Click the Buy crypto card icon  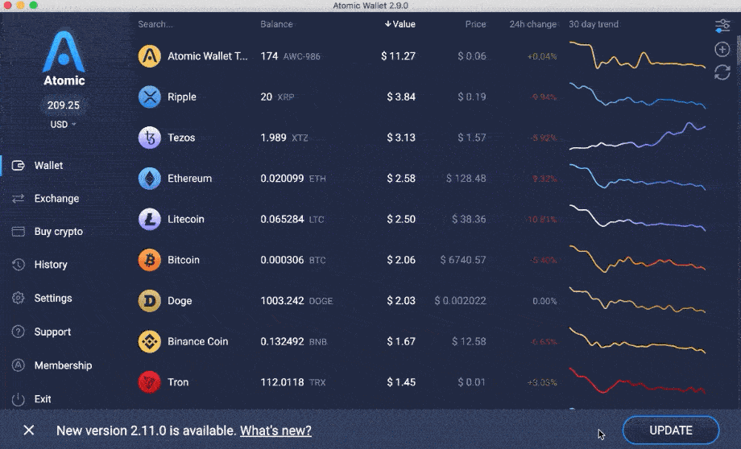(x=18, y=232)
